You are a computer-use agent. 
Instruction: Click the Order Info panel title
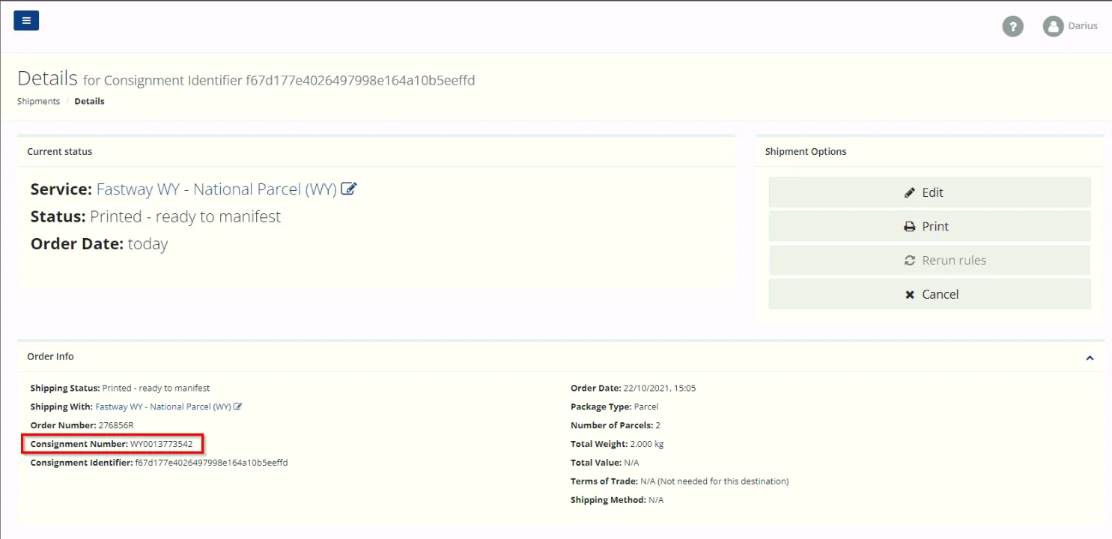[50, 356]
